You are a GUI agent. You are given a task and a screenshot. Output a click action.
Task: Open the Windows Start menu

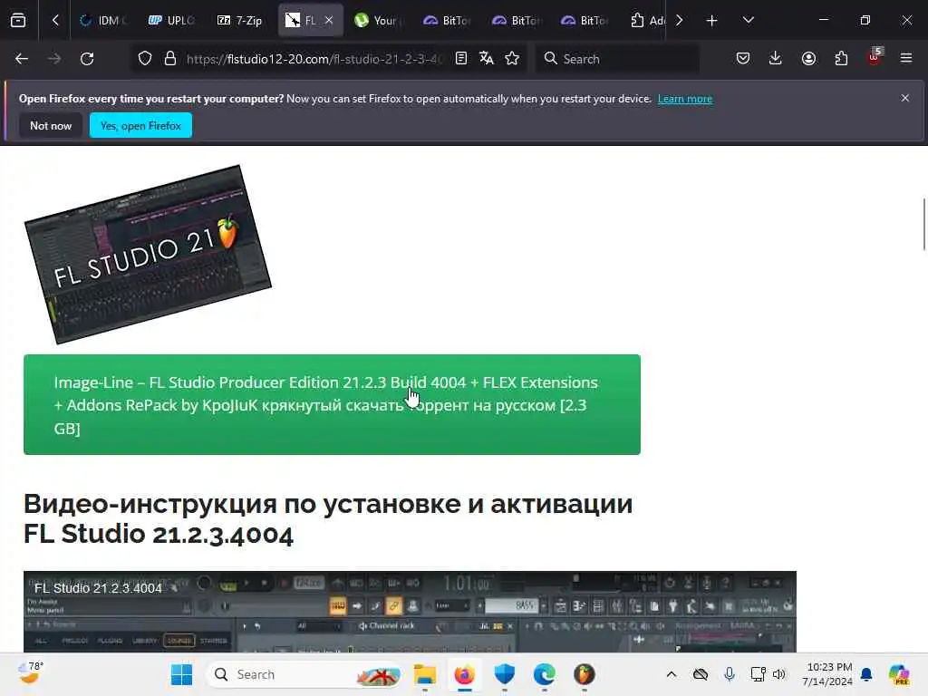click(x=181, y=674)
